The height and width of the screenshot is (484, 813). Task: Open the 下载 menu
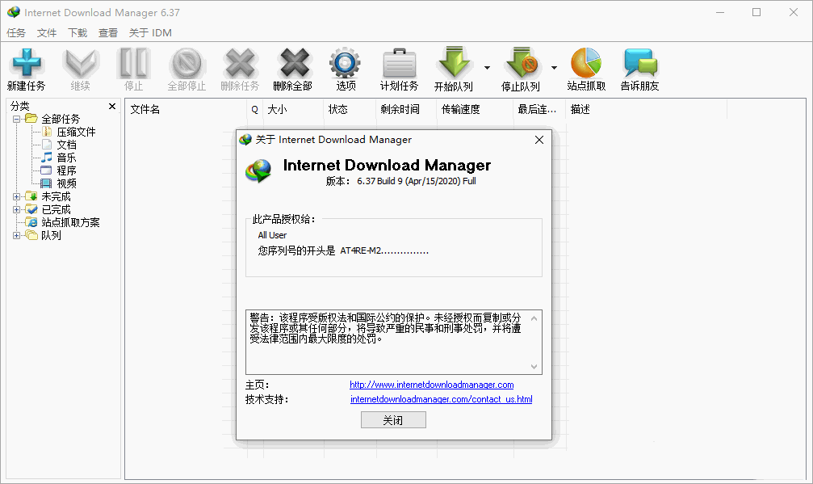78,33
